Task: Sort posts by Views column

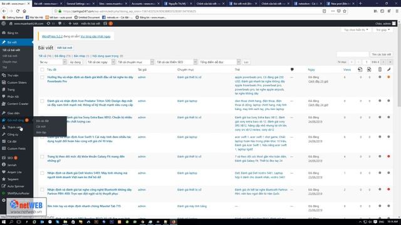Action: point(347,69)
